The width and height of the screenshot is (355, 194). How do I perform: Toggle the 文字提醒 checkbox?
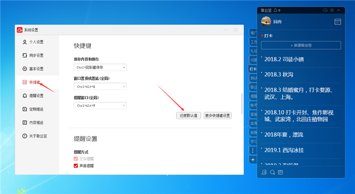tap(76, 159)
